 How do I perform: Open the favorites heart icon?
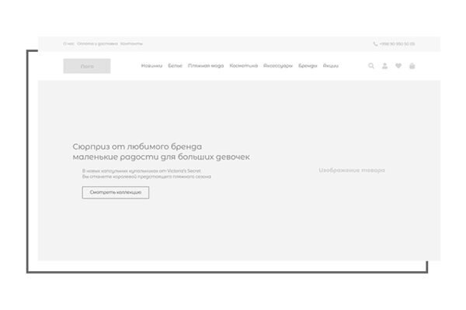(398, 66)
